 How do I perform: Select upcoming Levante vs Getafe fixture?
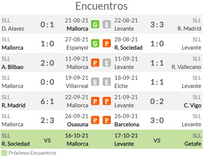click(158, 139)
